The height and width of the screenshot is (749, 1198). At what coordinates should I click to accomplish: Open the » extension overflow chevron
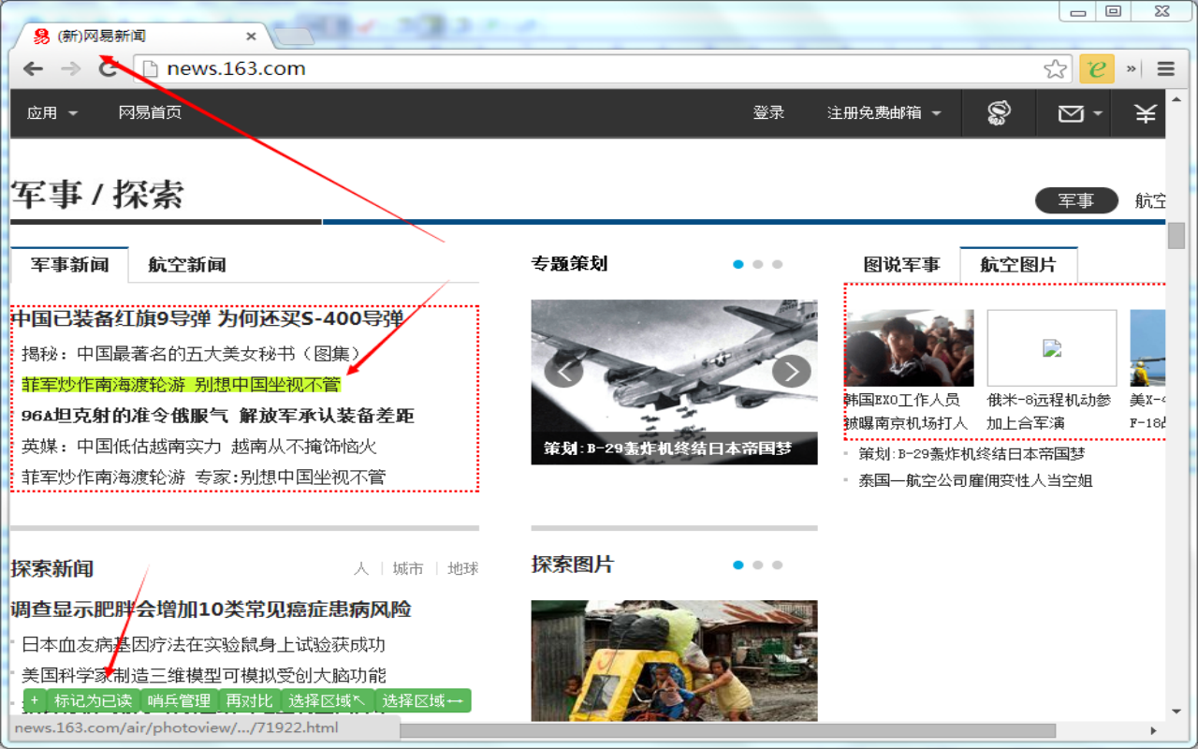[x=1132, y=67]
